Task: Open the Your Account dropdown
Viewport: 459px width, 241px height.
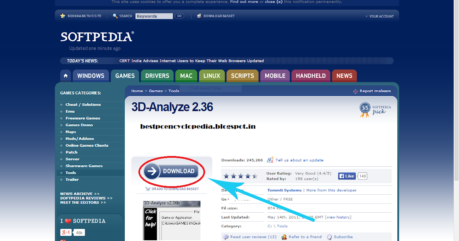Action: click(x=379, y=16)
